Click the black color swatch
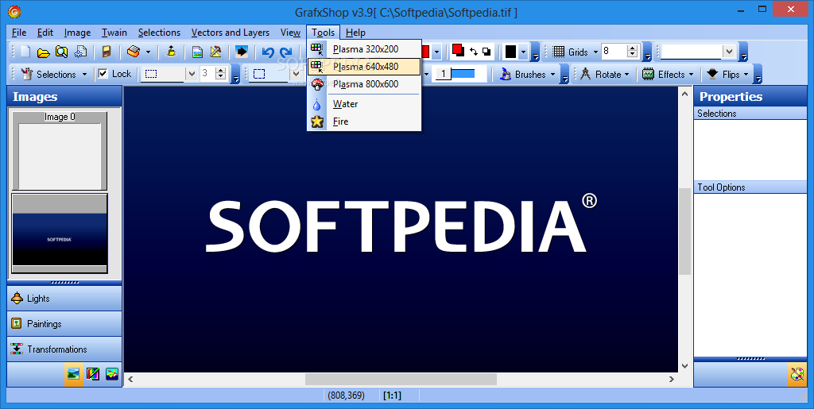Screen dimensions: 814x409 click(x=511, y=52)
